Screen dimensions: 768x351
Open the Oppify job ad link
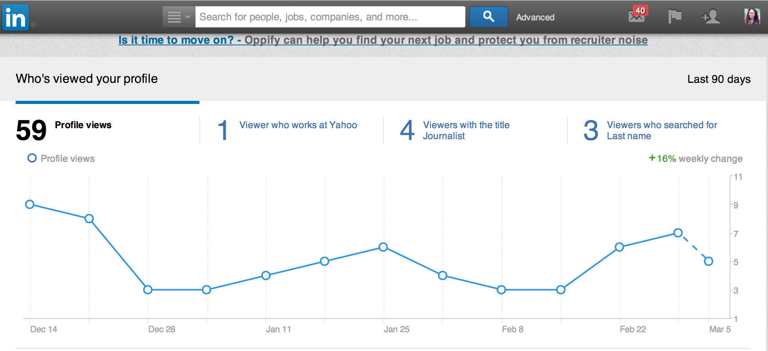coord(383,40)
